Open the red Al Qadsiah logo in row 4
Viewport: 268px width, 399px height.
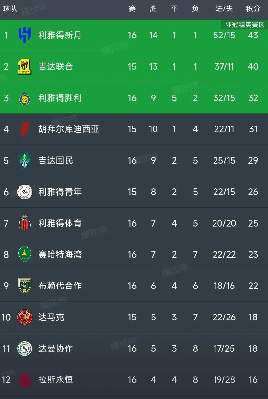click(x=25, y=129)
